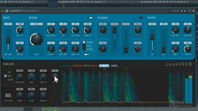Viewport: 198px width, 111px height.
Task: Click the envelope Low Cut knob
Action: pos(43,77)
